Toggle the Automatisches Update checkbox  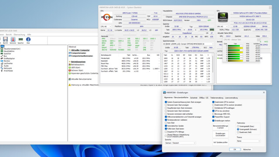(166, 126)
